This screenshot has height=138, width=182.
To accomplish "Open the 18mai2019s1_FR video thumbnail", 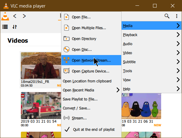I will coord(41,66).
